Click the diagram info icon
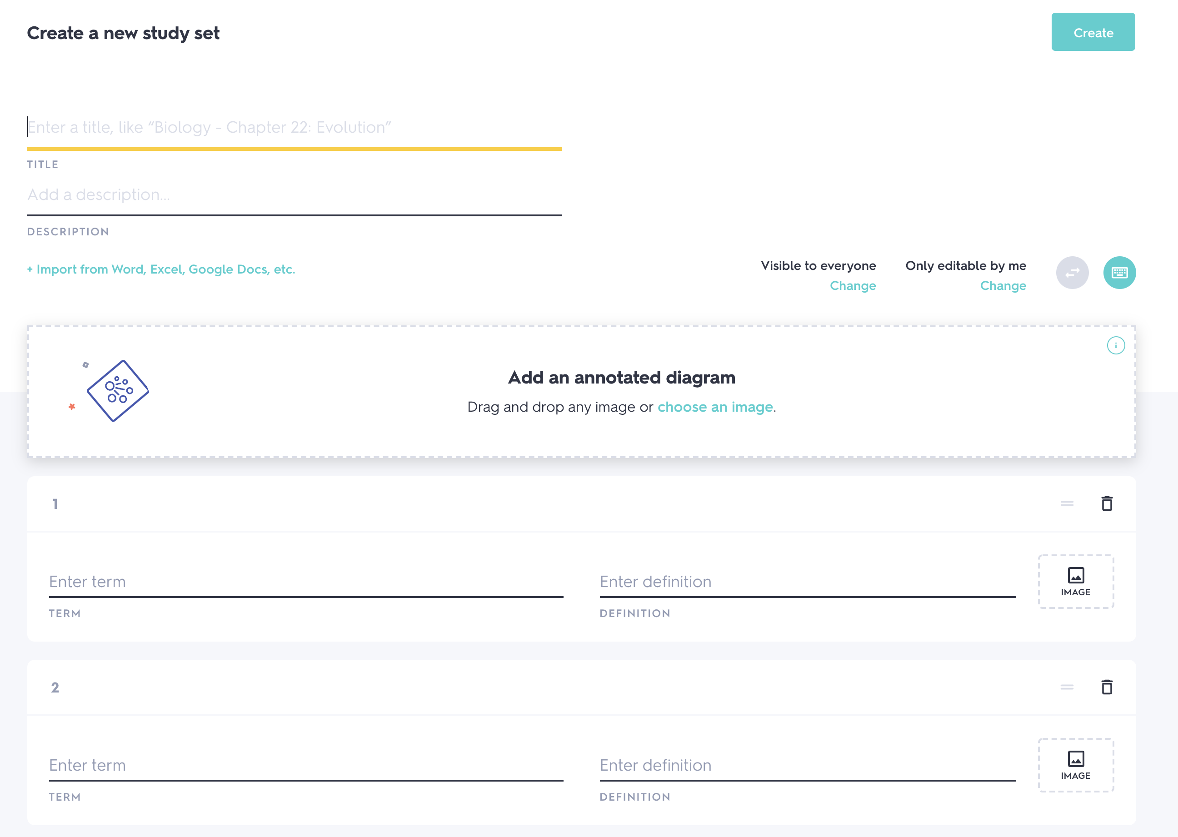 click(1116, 345)
